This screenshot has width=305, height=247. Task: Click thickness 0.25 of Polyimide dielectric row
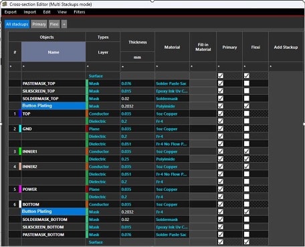(x=137, y=159)
